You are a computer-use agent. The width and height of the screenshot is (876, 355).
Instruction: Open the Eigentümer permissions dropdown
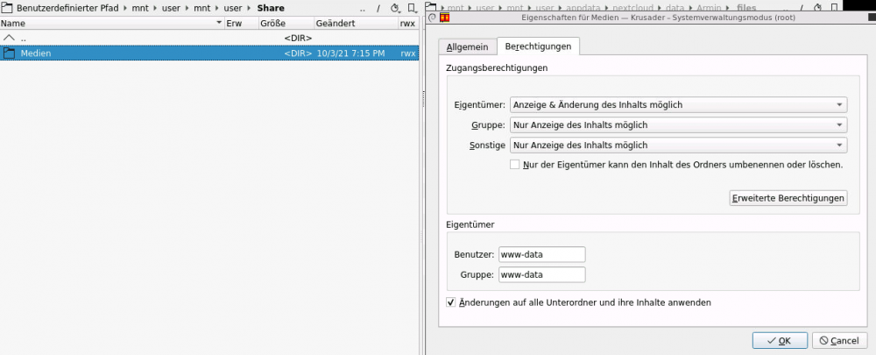[678, 104]
